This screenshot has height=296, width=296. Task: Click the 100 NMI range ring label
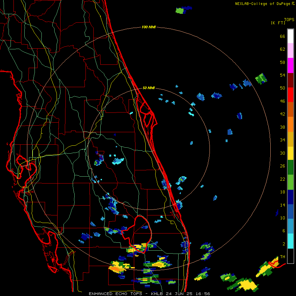click(149, 27)
